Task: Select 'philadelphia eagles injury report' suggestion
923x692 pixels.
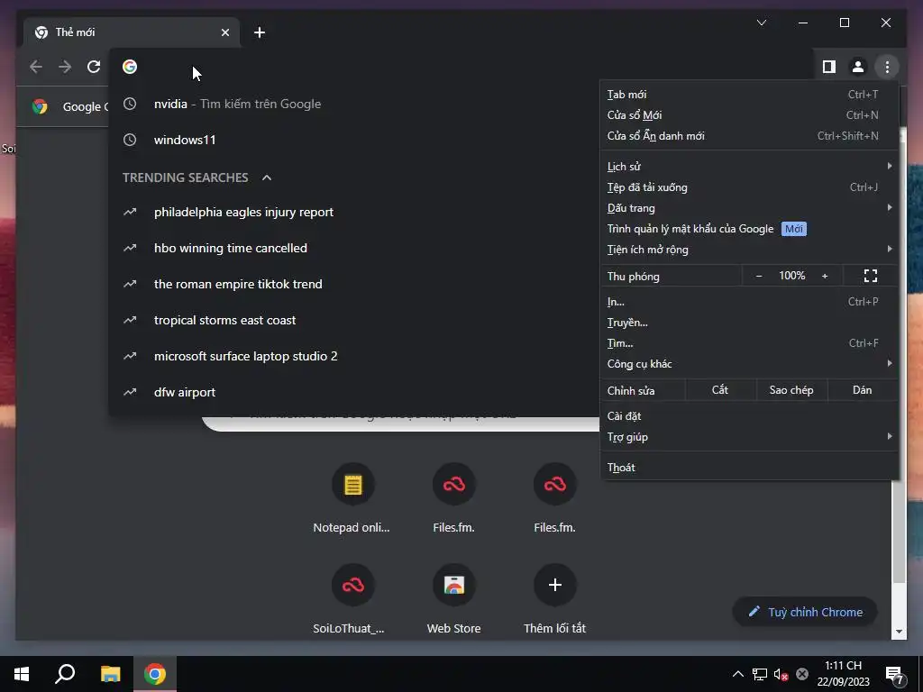Action: coord(353,212)
